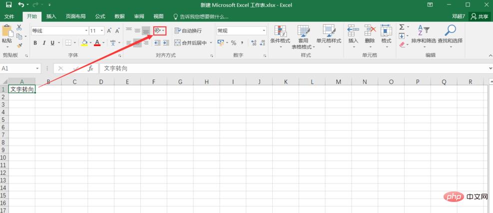
Task: Apply comma style number format
Action: (x=242, y=43)
